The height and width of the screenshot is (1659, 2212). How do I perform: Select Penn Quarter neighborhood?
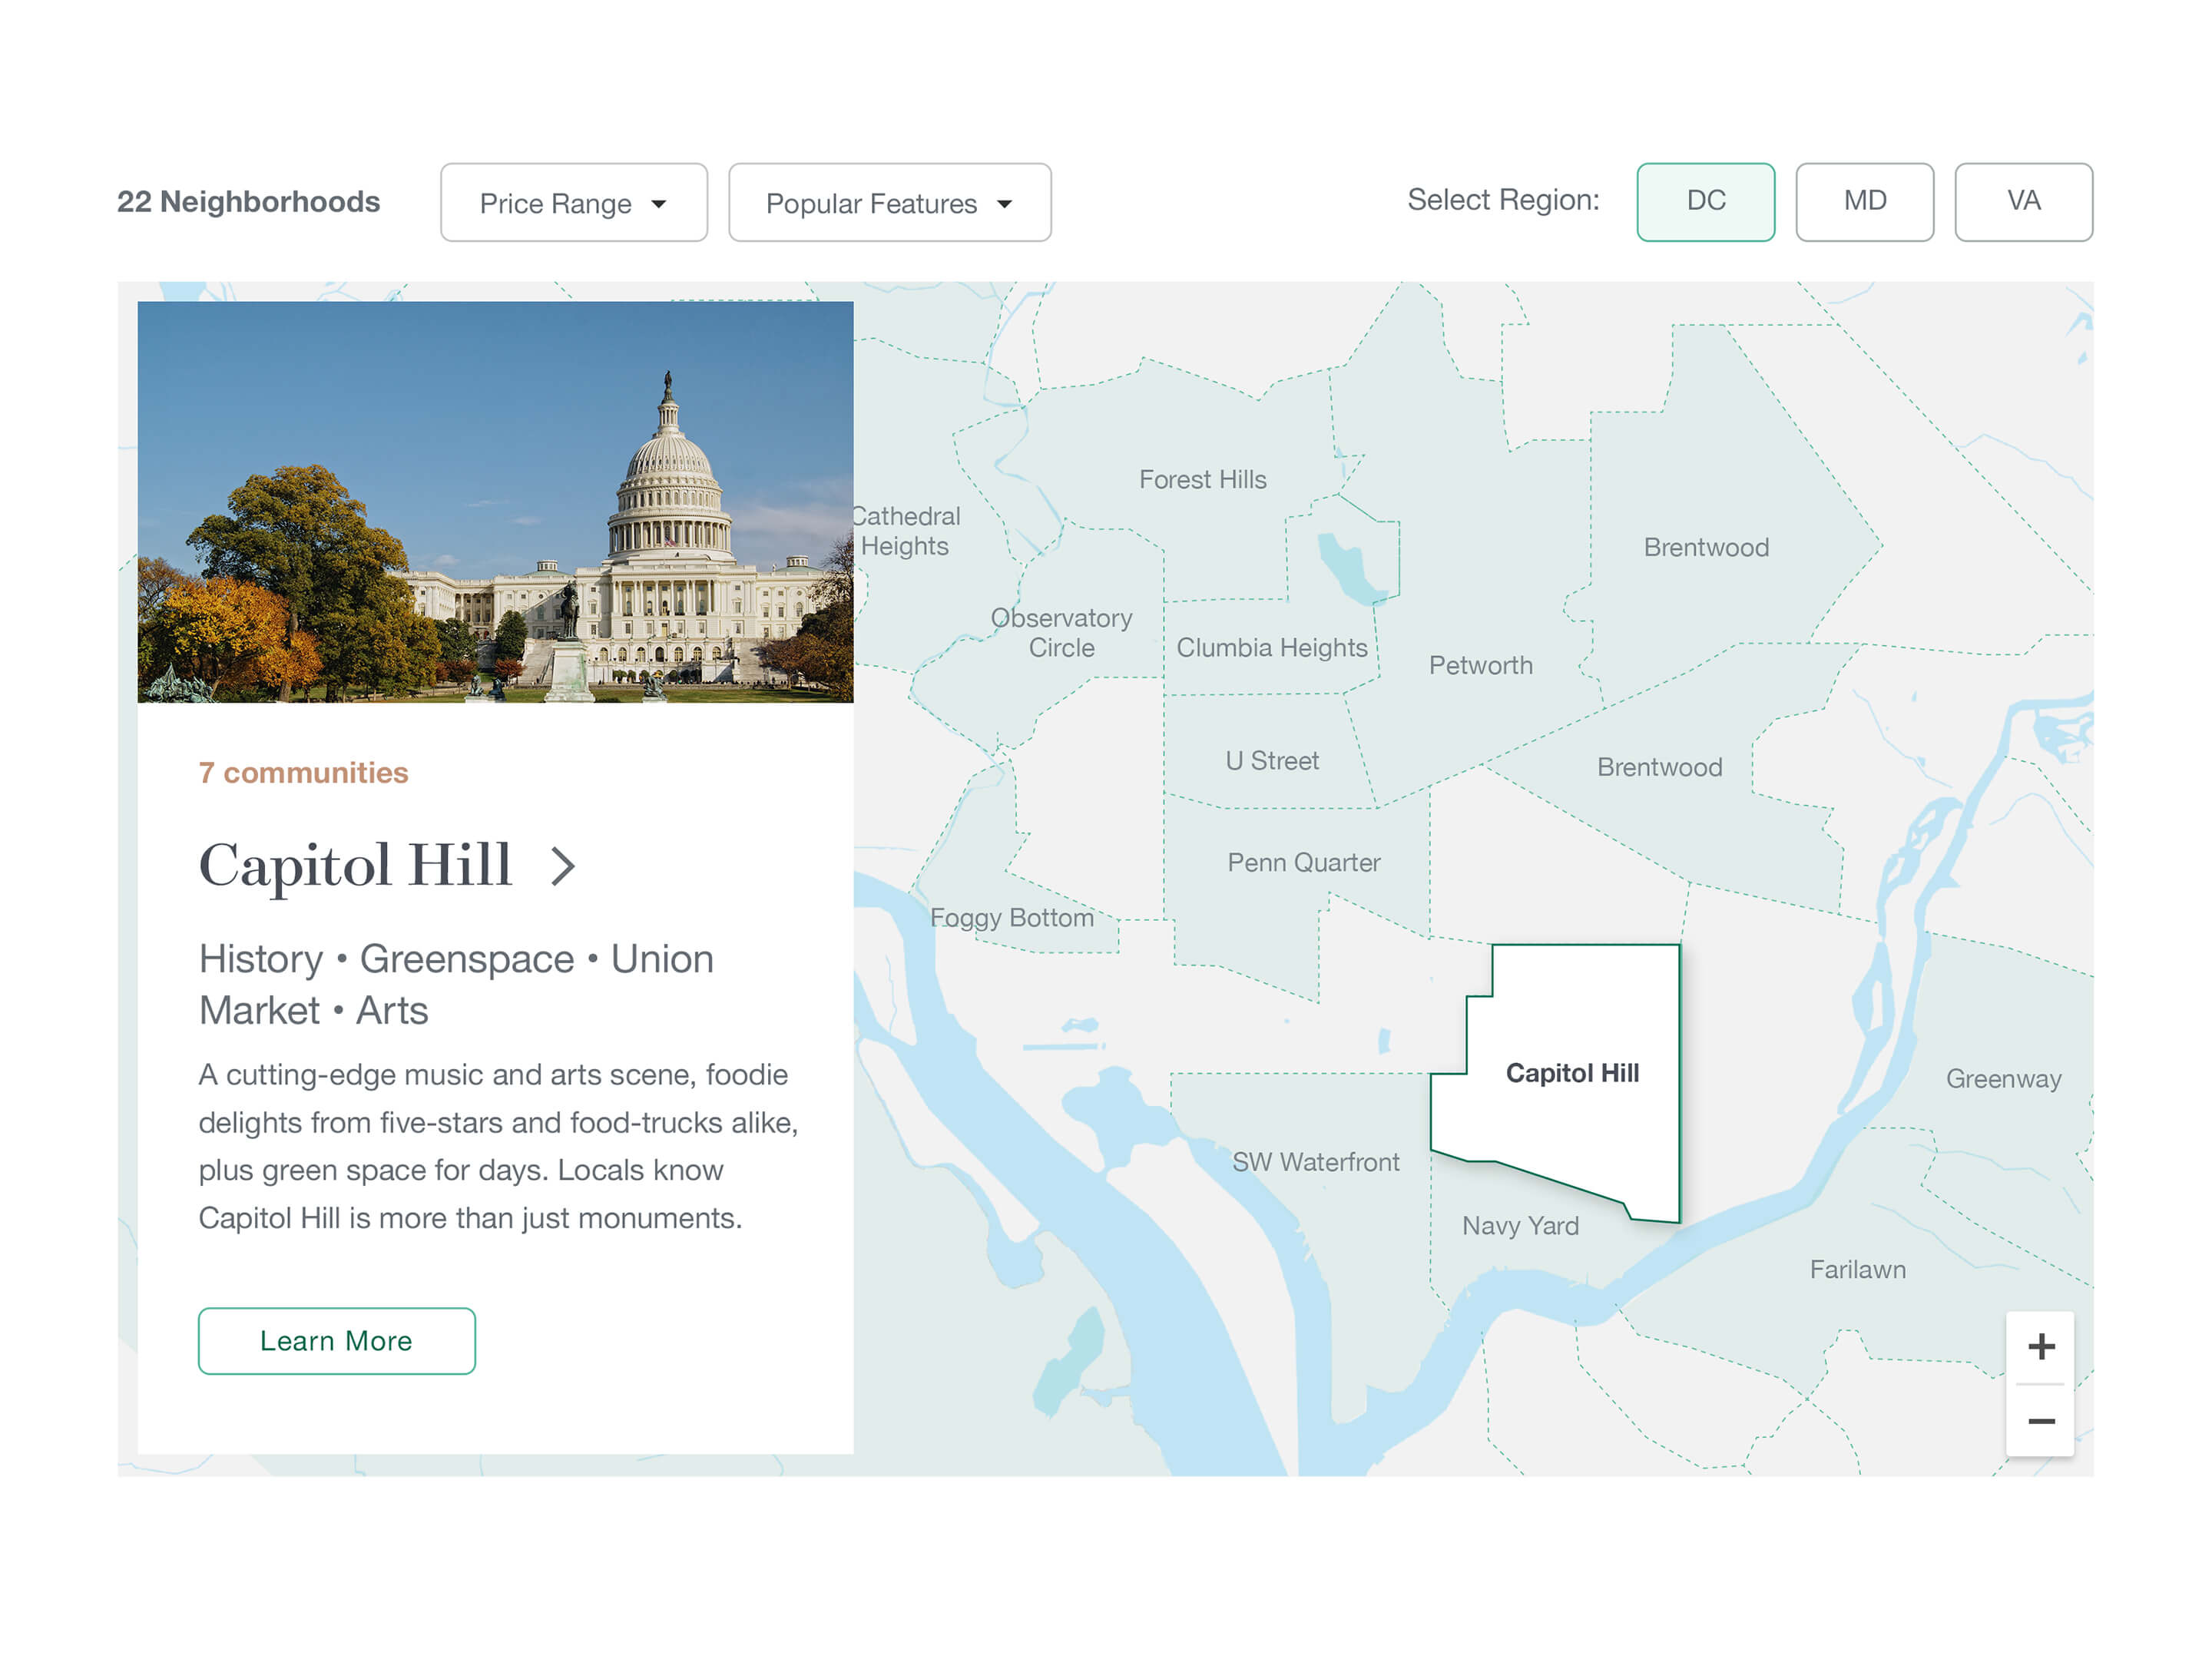click(1303, 862)
